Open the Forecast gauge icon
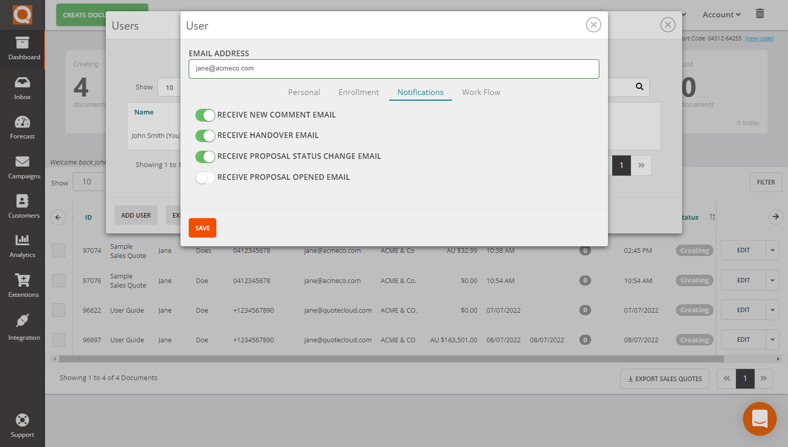Screen dimensions: 788x447 (x=22, y=122)
